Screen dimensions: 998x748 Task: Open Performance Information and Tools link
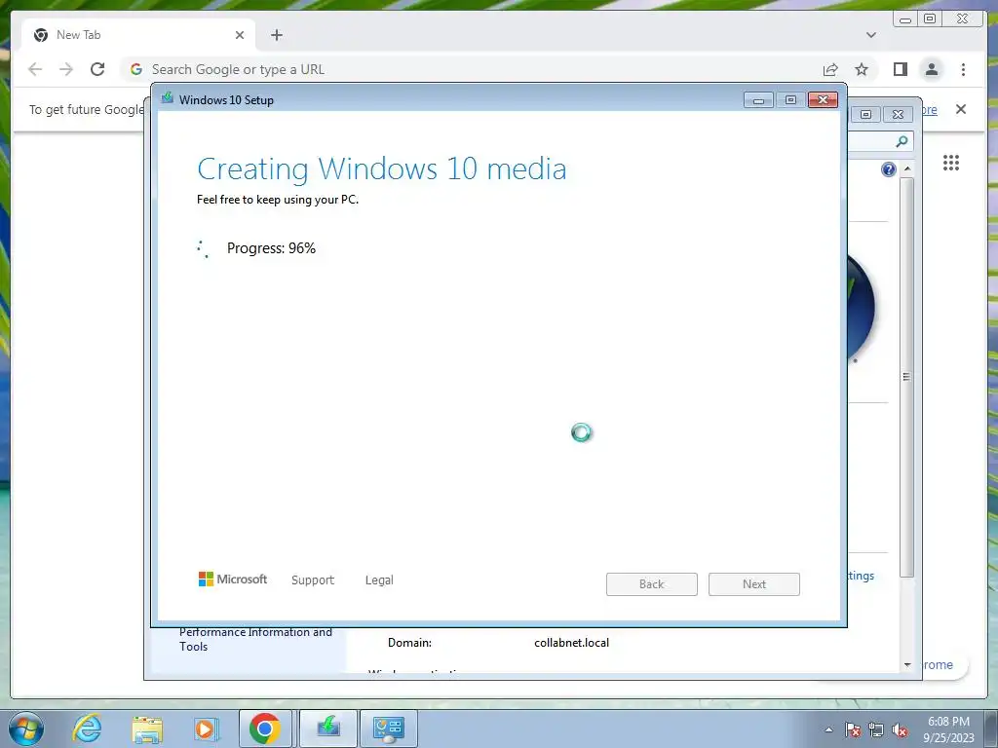point(255,639)
